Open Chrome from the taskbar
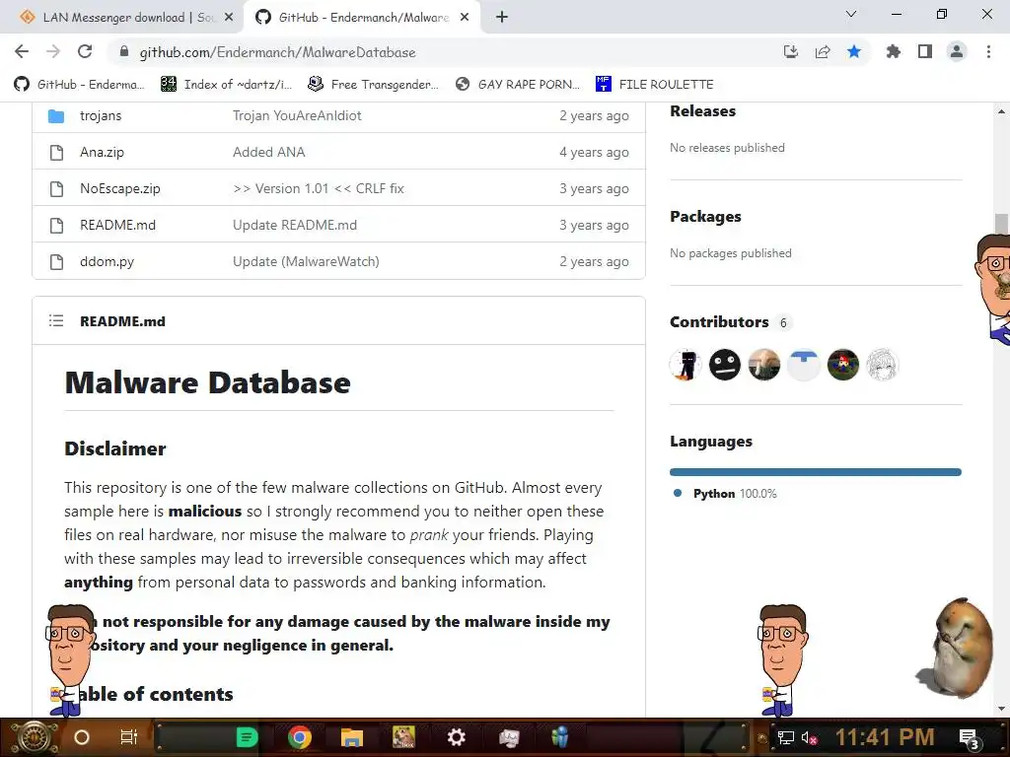Image resolution: width=1010 pixels, height=757 pixels. click(300, 737)
